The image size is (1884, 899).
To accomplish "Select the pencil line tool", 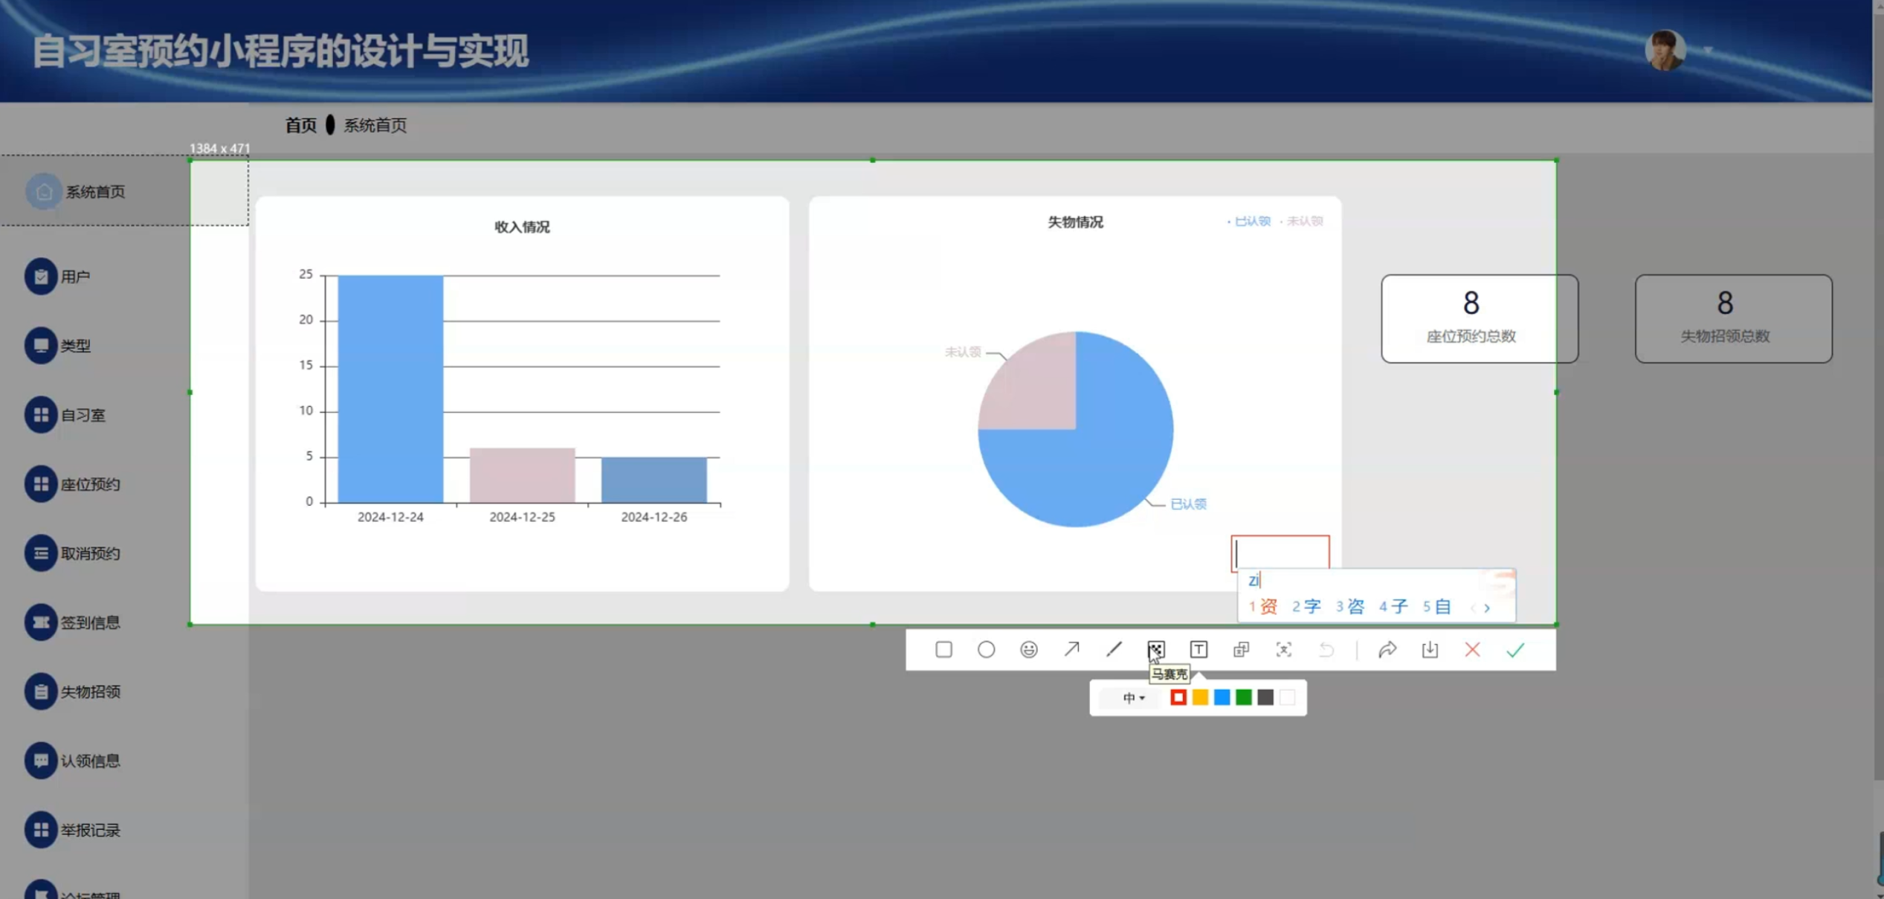I will coord(1114,649).
